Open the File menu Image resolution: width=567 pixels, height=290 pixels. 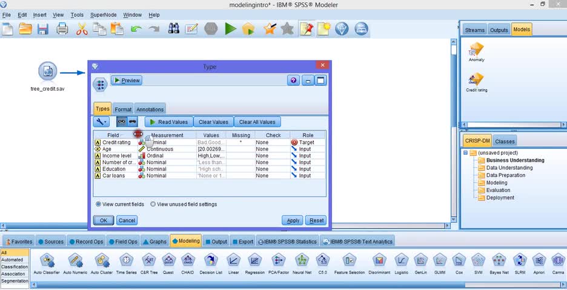(7, 14)
